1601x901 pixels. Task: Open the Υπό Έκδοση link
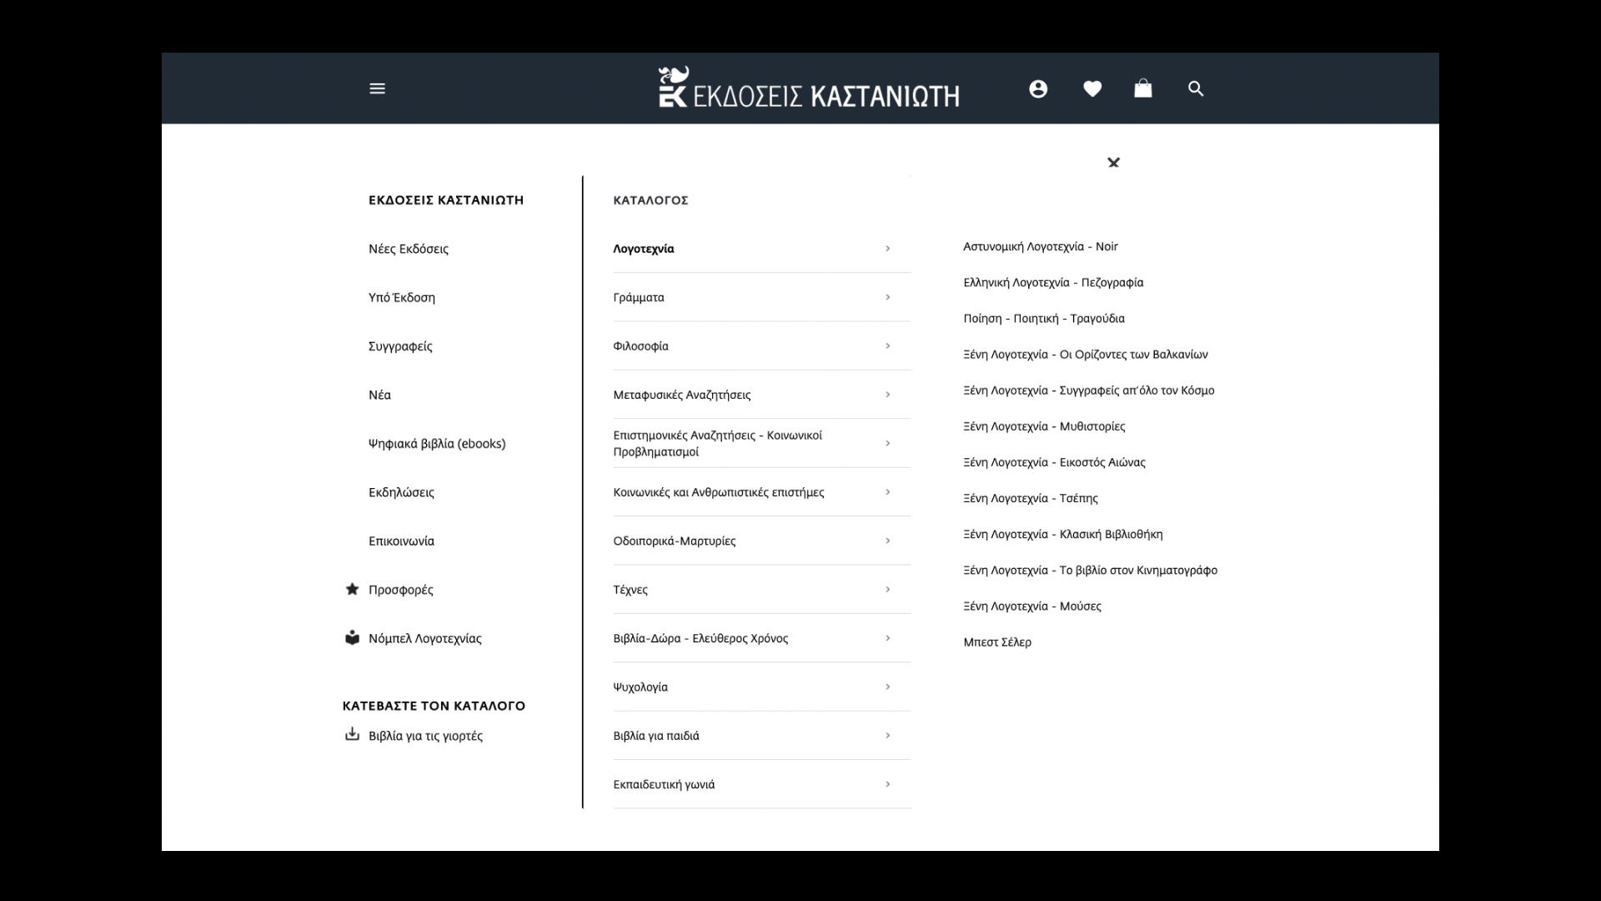(x=402, y=297)
